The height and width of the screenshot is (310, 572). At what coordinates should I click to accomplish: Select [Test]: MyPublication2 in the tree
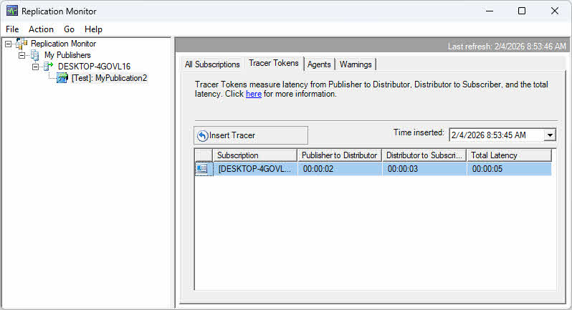[109, 78]
